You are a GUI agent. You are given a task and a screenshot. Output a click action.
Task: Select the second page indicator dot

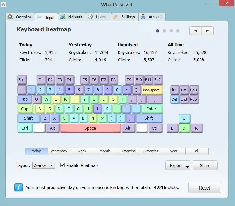(164, 31)
